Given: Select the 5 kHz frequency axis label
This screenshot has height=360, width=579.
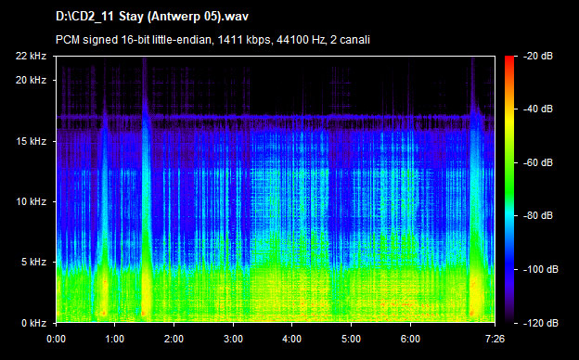Looking at the screenshot, I should (33, 262).
